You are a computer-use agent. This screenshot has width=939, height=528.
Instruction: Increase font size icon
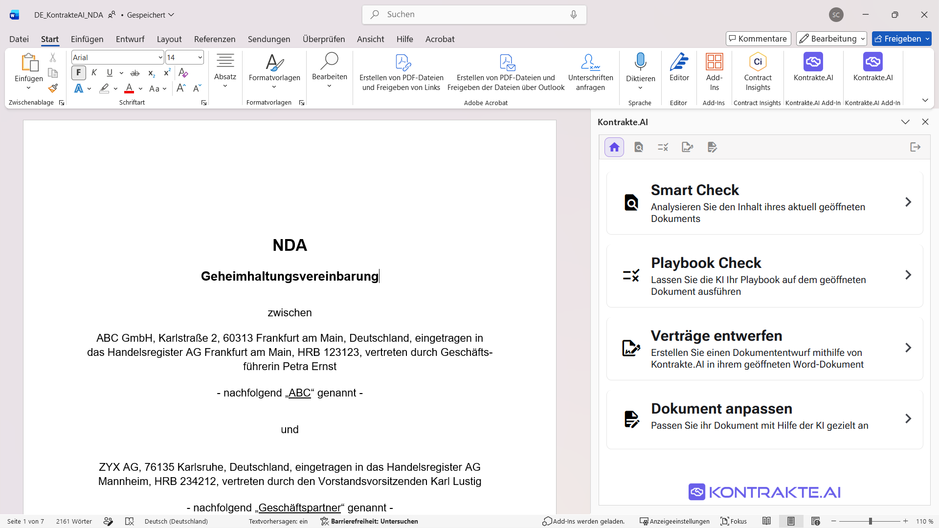(181, 88)
